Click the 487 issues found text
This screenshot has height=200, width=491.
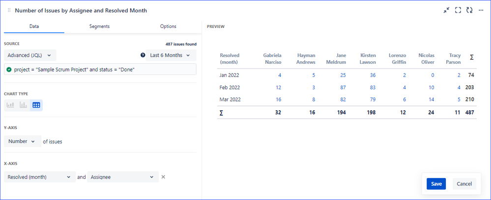coord(181,44)
